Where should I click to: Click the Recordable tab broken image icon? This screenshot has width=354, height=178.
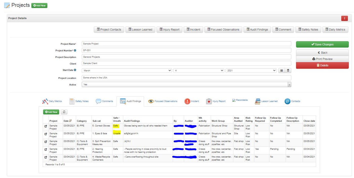coord(234,100)
